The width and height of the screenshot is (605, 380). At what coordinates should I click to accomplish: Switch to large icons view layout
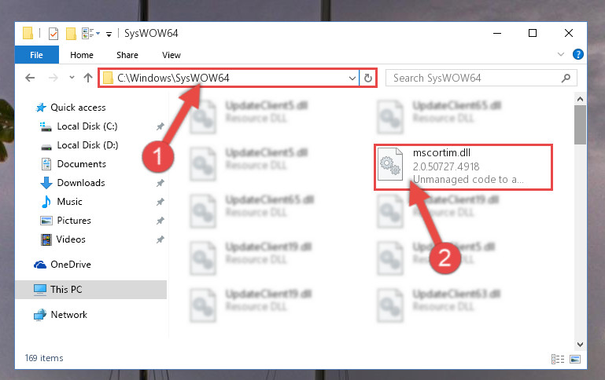click(x=575, y=360)
